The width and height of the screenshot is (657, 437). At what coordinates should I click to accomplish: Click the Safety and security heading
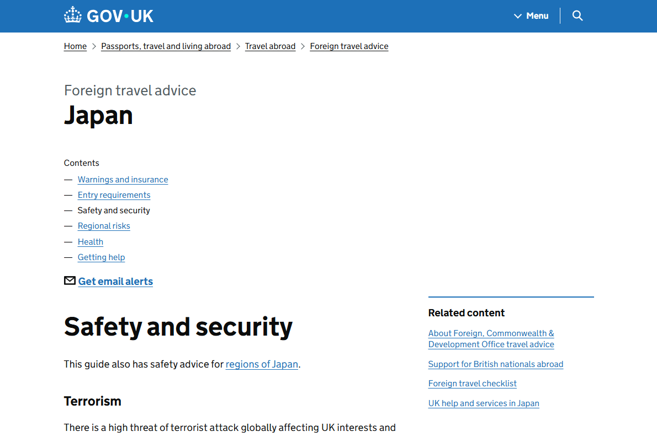click(x=178, y=327)
